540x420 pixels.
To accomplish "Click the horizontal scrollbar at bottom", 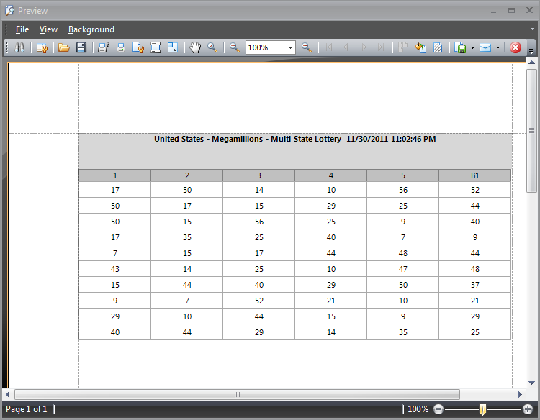I will (237, 394).
